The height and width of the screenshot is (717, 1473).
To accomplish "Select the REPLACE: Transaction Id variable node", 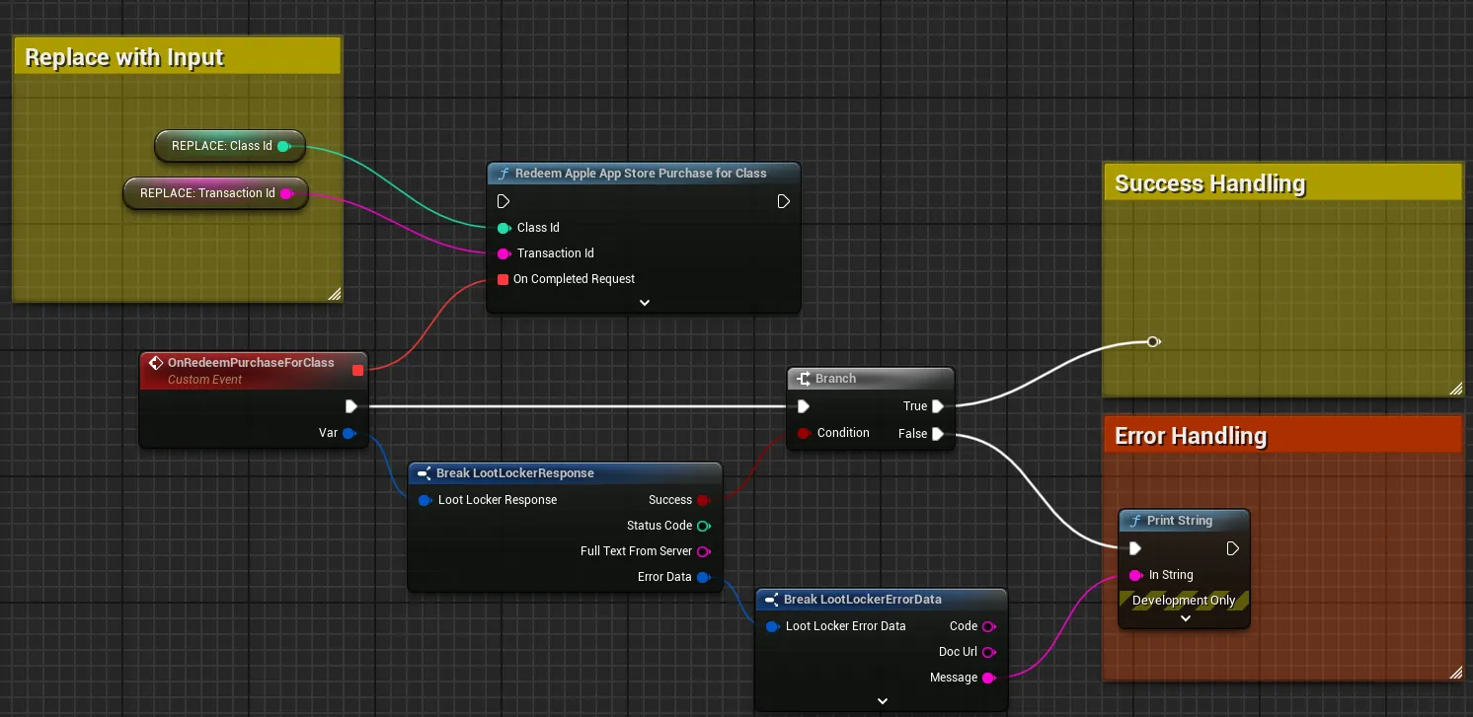I will (215, 193).
